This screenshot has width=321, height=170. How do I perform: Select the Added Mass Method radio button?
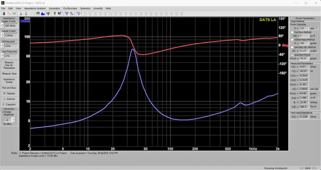point(292,40)
